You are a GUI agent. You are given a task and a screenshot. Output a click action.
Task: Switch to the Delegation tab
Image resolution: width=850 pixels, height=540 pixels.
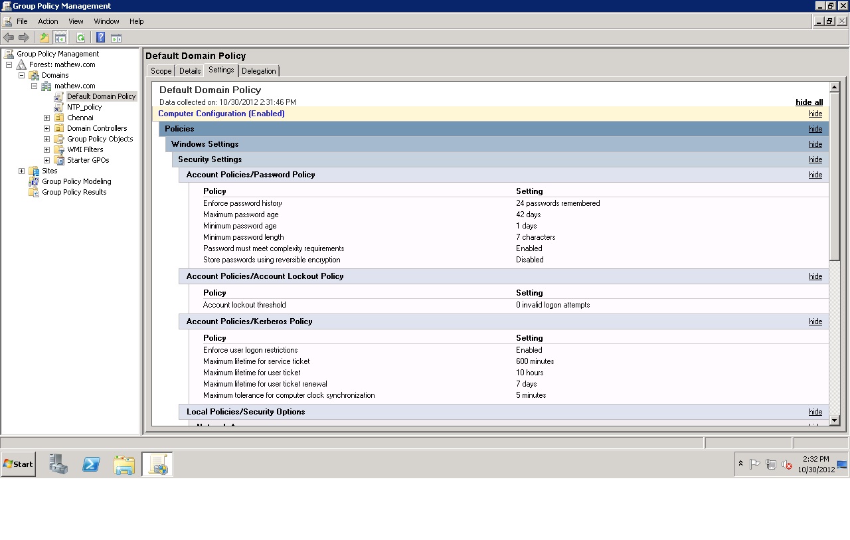click(258, 70)
